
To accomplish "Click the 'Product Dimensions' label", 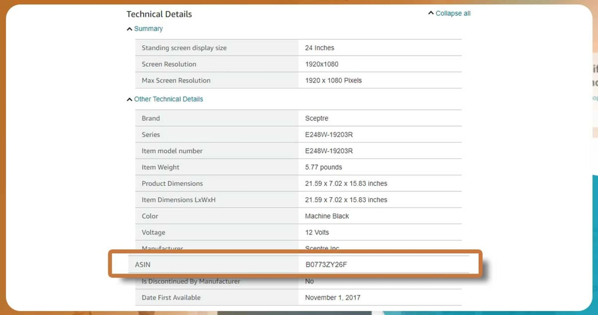I will coord(172,183).
